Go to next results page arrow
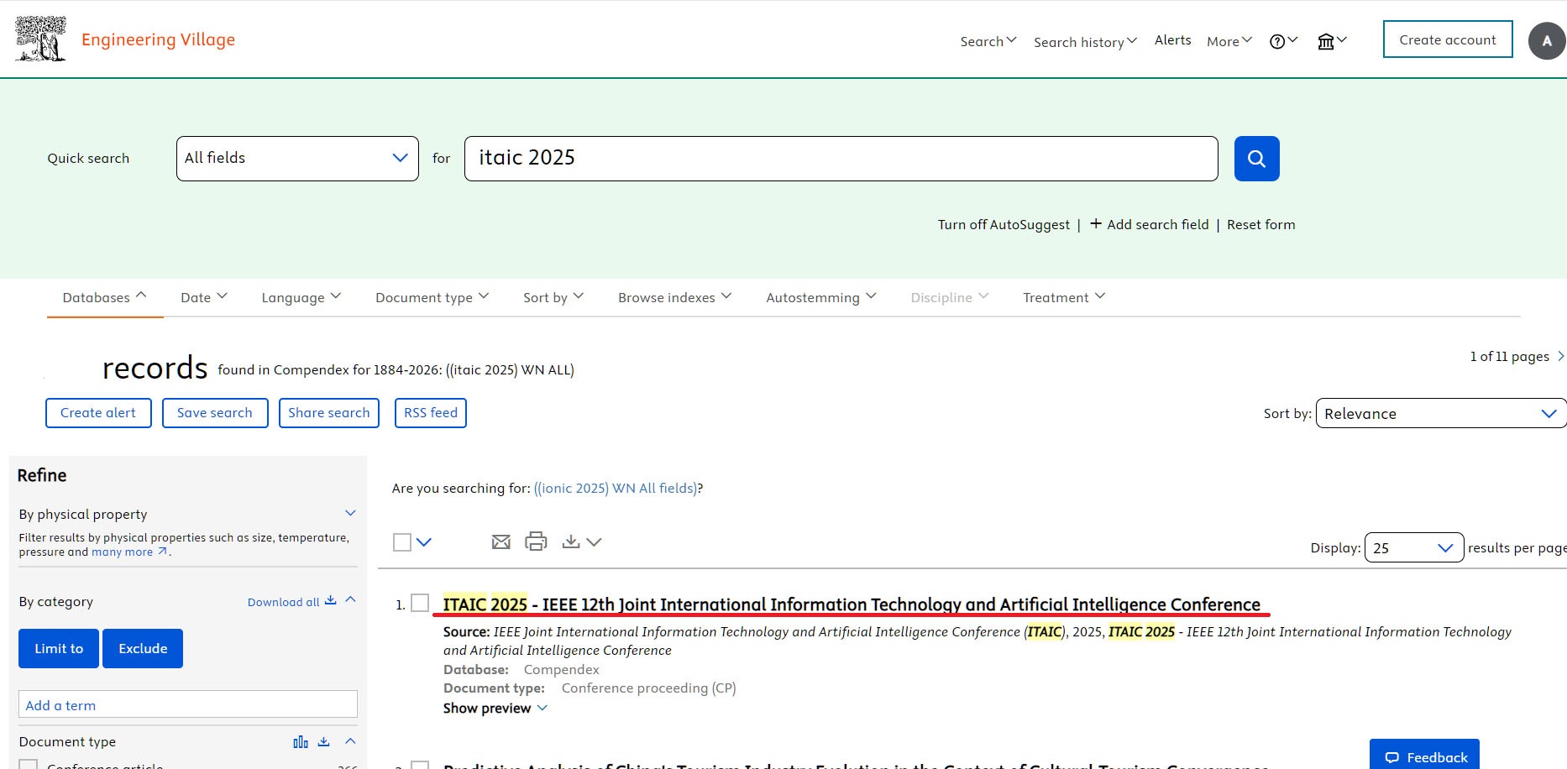The image size is (1567, 769). pos(1560,356)
